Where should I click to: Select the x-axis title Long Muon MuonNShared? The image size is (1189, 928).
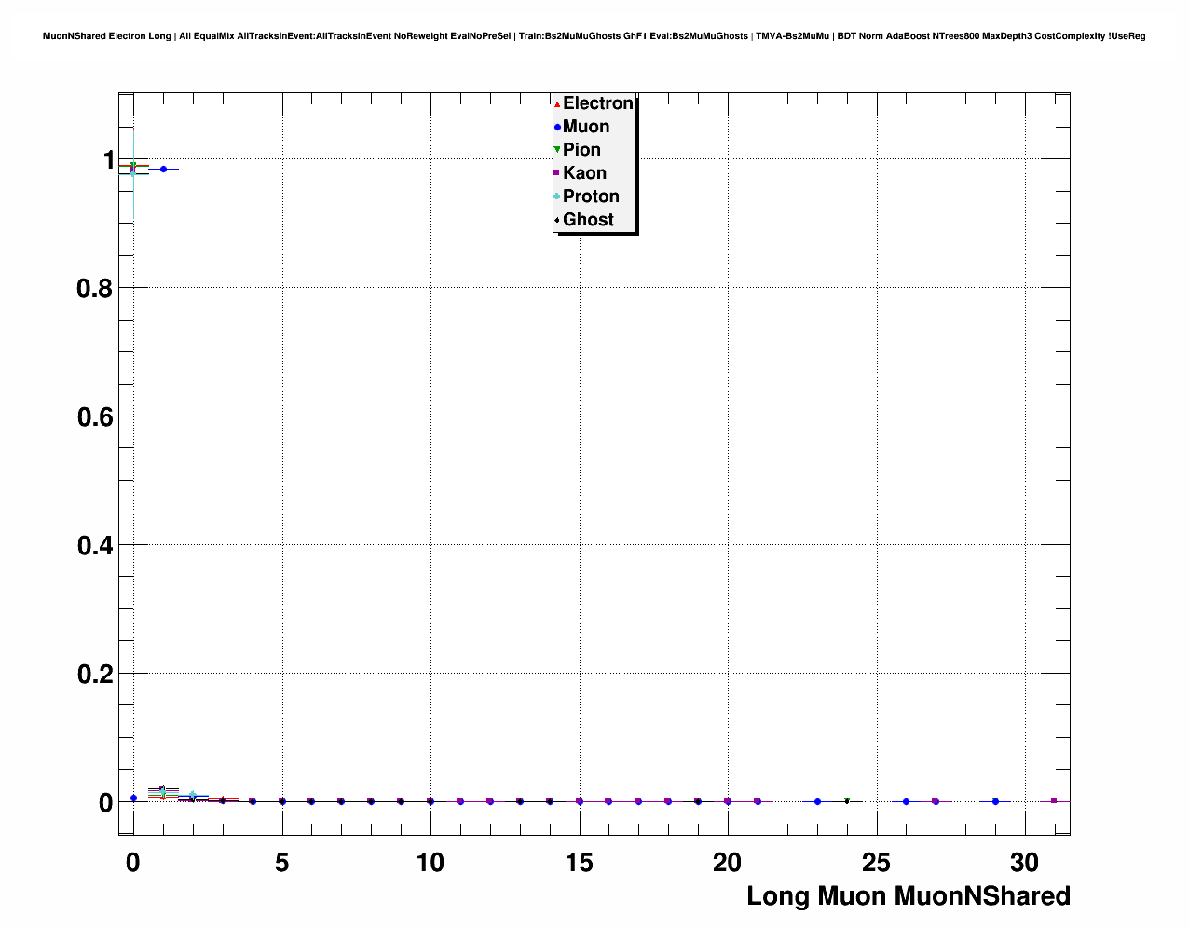coord(909,896)
